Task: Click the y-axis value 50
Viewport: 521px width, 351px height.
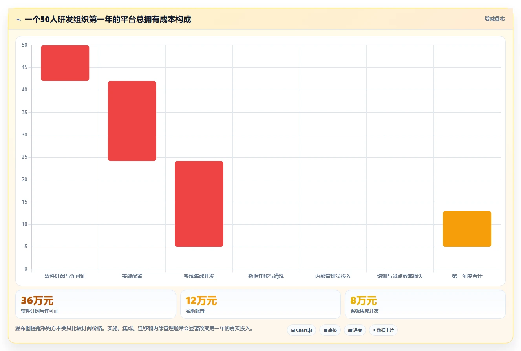Action: 24,45
